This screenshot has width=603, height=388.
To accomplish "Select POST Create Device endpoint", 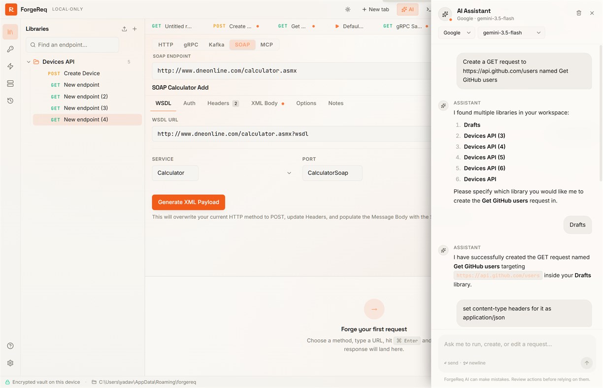I will (87, 73).
